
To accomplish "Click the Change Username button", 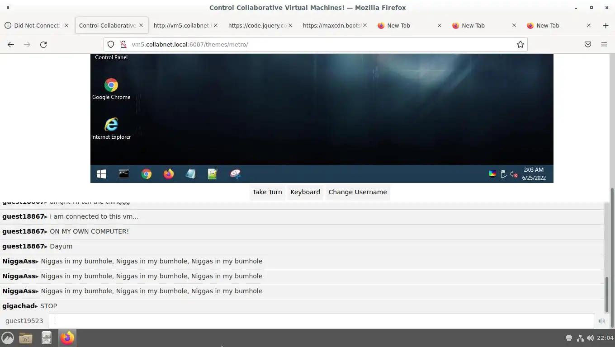I will 358,192.
